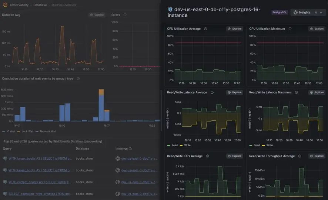The width and height of the screenshot is (328, 200).
Task: Click instance circle icon in SELECT operation row
Action: tap(118, 194)
